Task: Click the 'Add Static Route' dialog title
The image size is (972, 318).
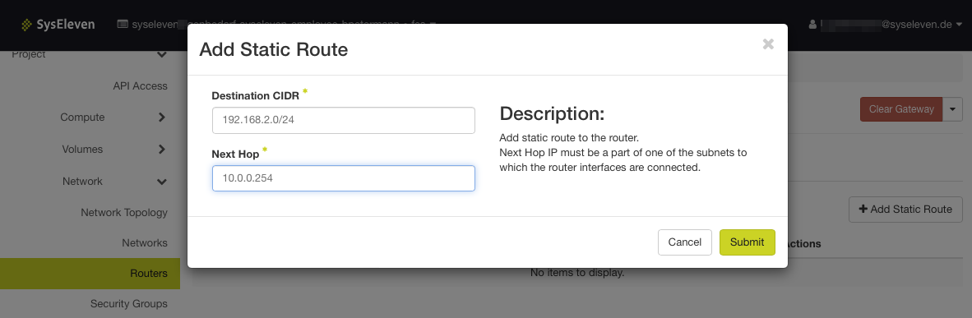Action: coord(273,49)
